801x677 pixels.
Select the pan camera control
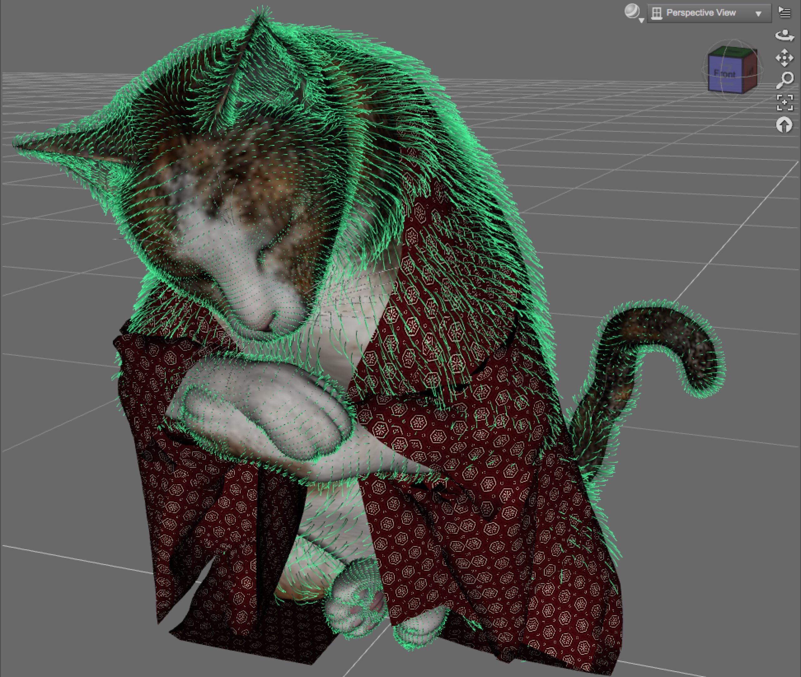click(784, 58)
